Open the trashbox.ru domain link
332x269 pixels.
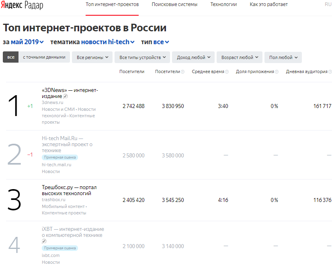tap(53, 200)
